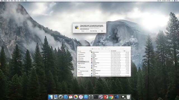Open Safari compass icon in Dock
179x100 pixels.
click(66, 97)
